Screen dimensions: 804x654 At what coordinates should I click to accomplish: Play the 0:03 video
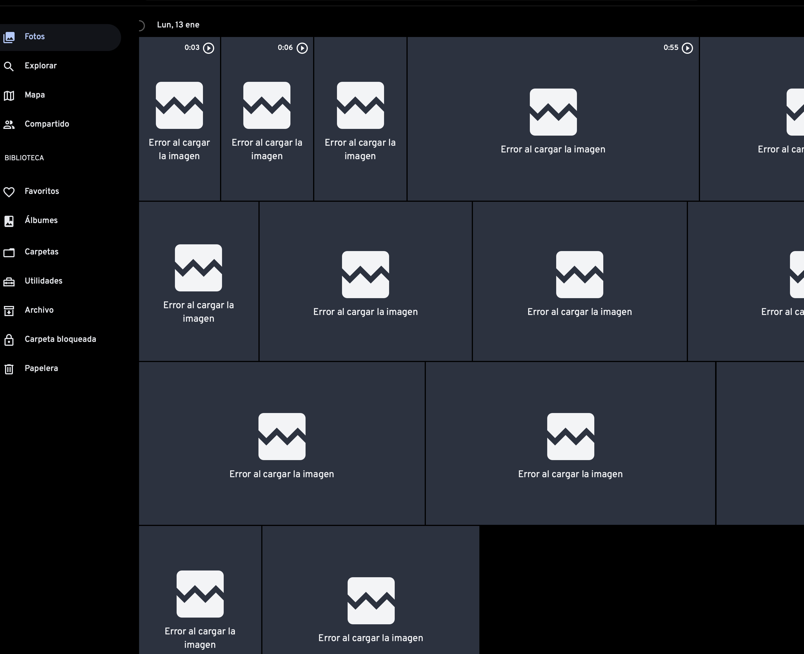click(x=209, y=48)
